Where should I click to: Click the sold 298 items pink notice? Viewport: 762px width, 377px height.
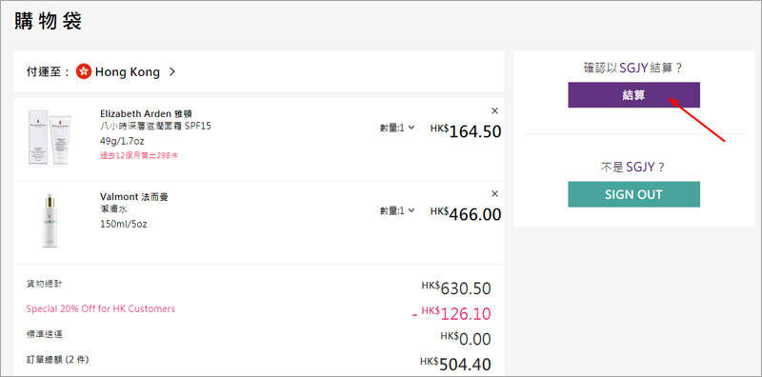(138, 155)
